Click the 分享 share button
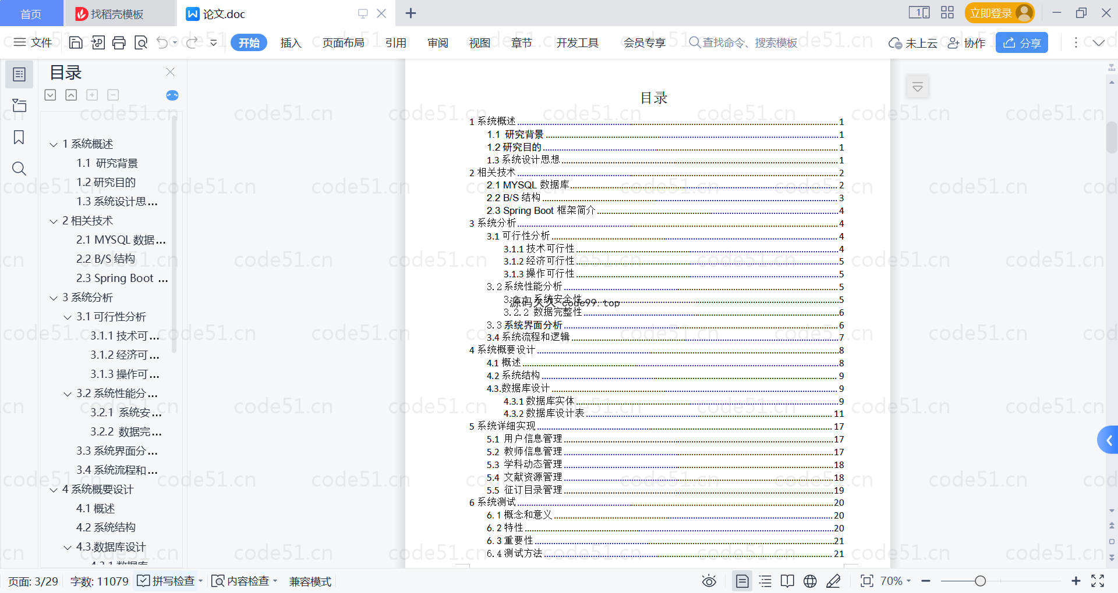 [1021, 42]
